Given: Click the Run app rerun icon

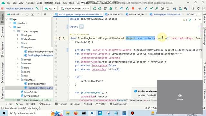Looking at the screenshot, I should pyautogui.click(x=94, y=9).
